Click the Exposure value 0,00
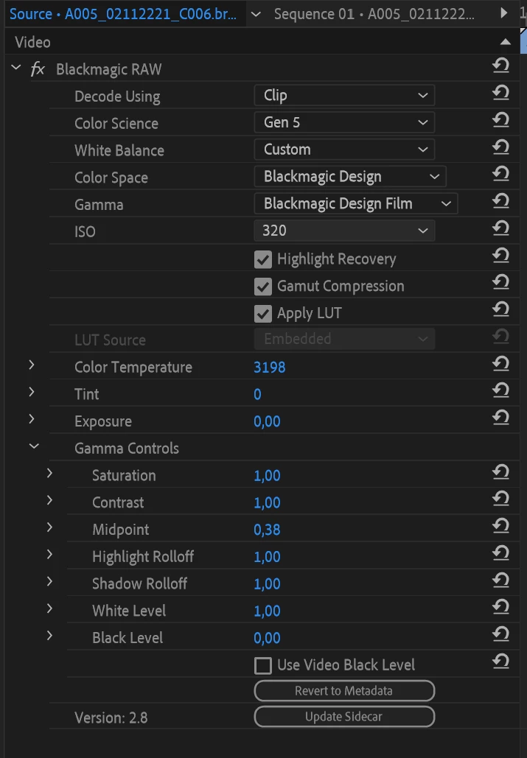 267,421
